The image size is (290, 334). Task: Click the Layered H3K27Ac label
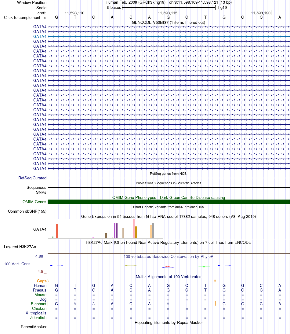pyautogui.click(x=20, y=247)
